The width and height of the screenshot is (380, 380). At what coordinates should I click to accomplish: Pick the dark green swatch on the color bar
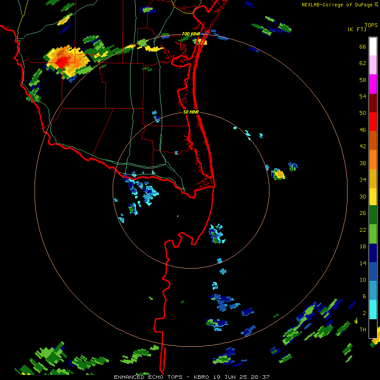(x=373, y=215)
